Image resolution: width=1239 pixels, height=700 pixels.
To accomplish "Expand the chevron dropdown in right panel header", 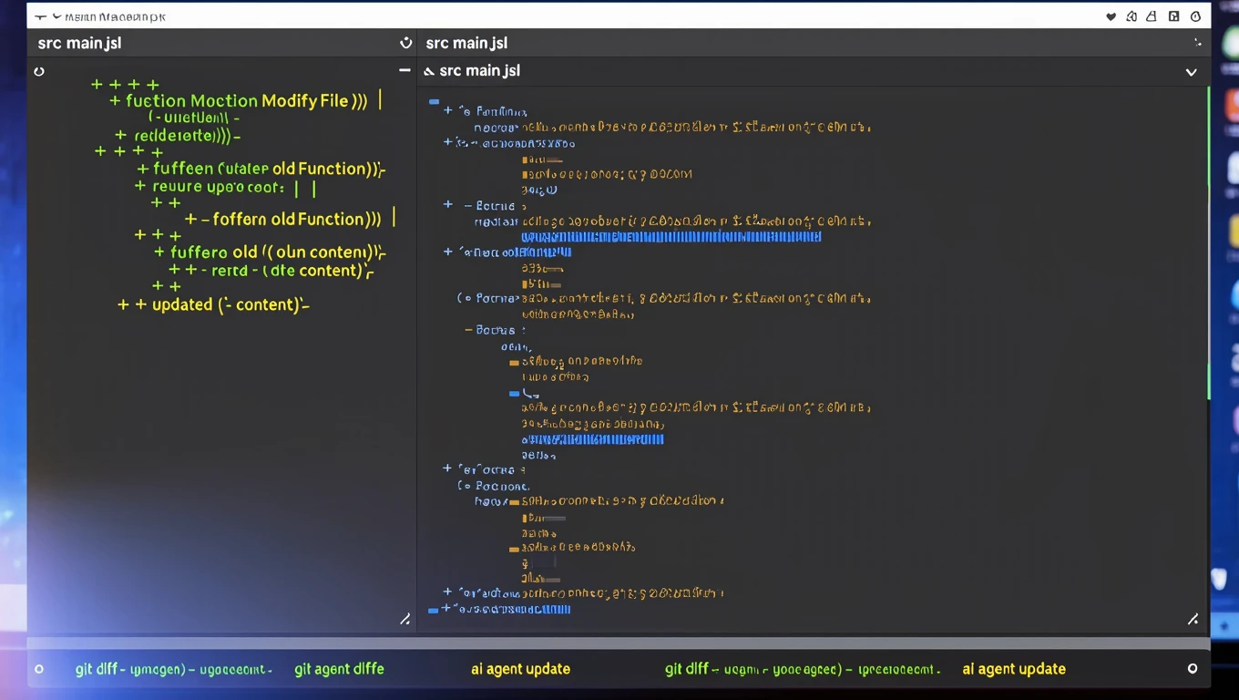I will pyautogui.click(x=1191, y=72).
